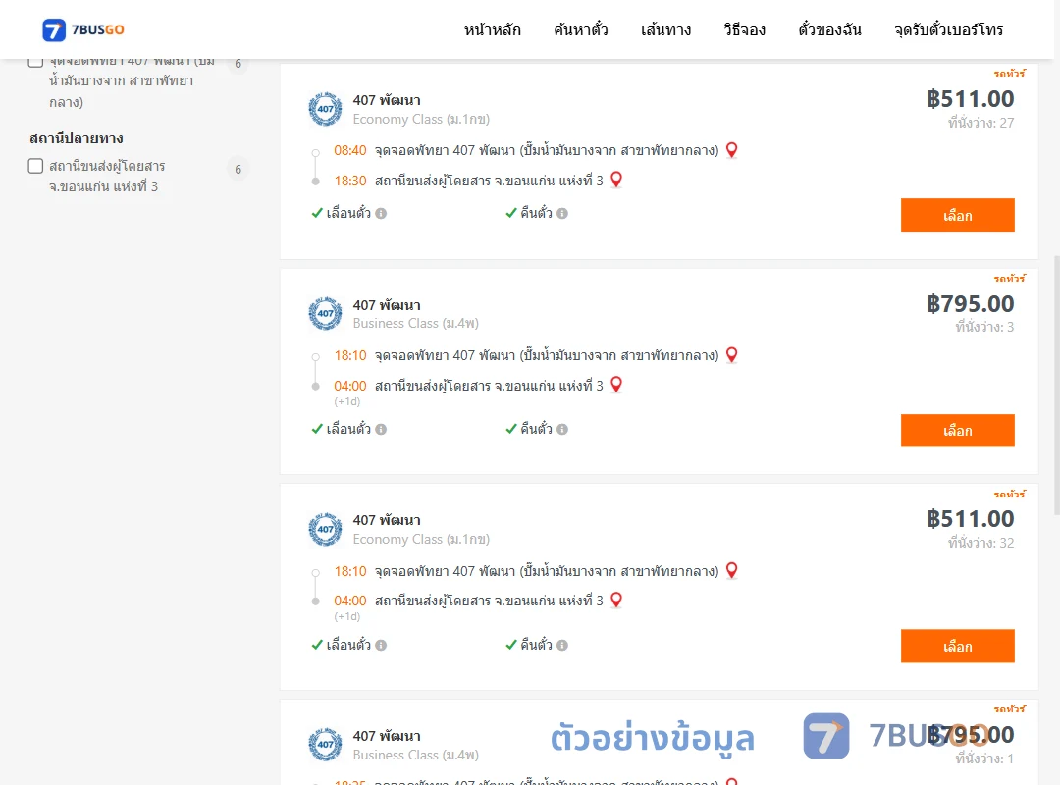Open map pin for Economy 04:00 arrival station
Image resolution: width=1060 pixels, height=785 pixels.
pos(615,600)
